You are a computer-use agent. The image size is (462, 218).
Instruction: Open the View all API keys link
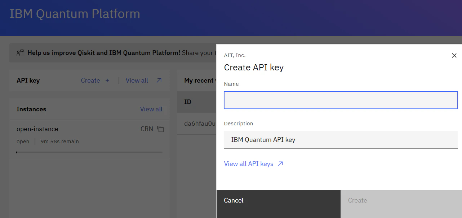249,164
